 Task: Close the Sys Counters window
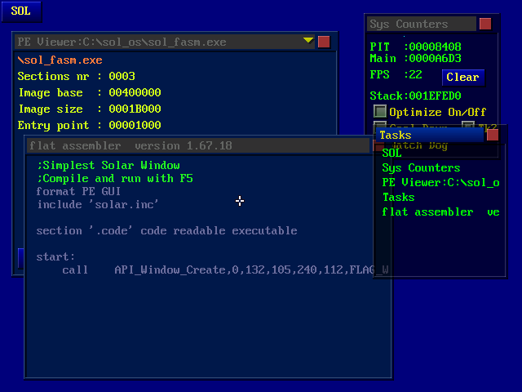(485, 24)
